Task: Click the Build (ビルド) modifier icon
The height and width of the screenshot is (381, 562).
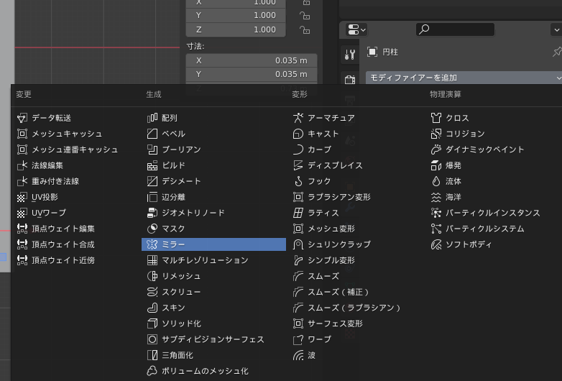Action: [152, 165]
